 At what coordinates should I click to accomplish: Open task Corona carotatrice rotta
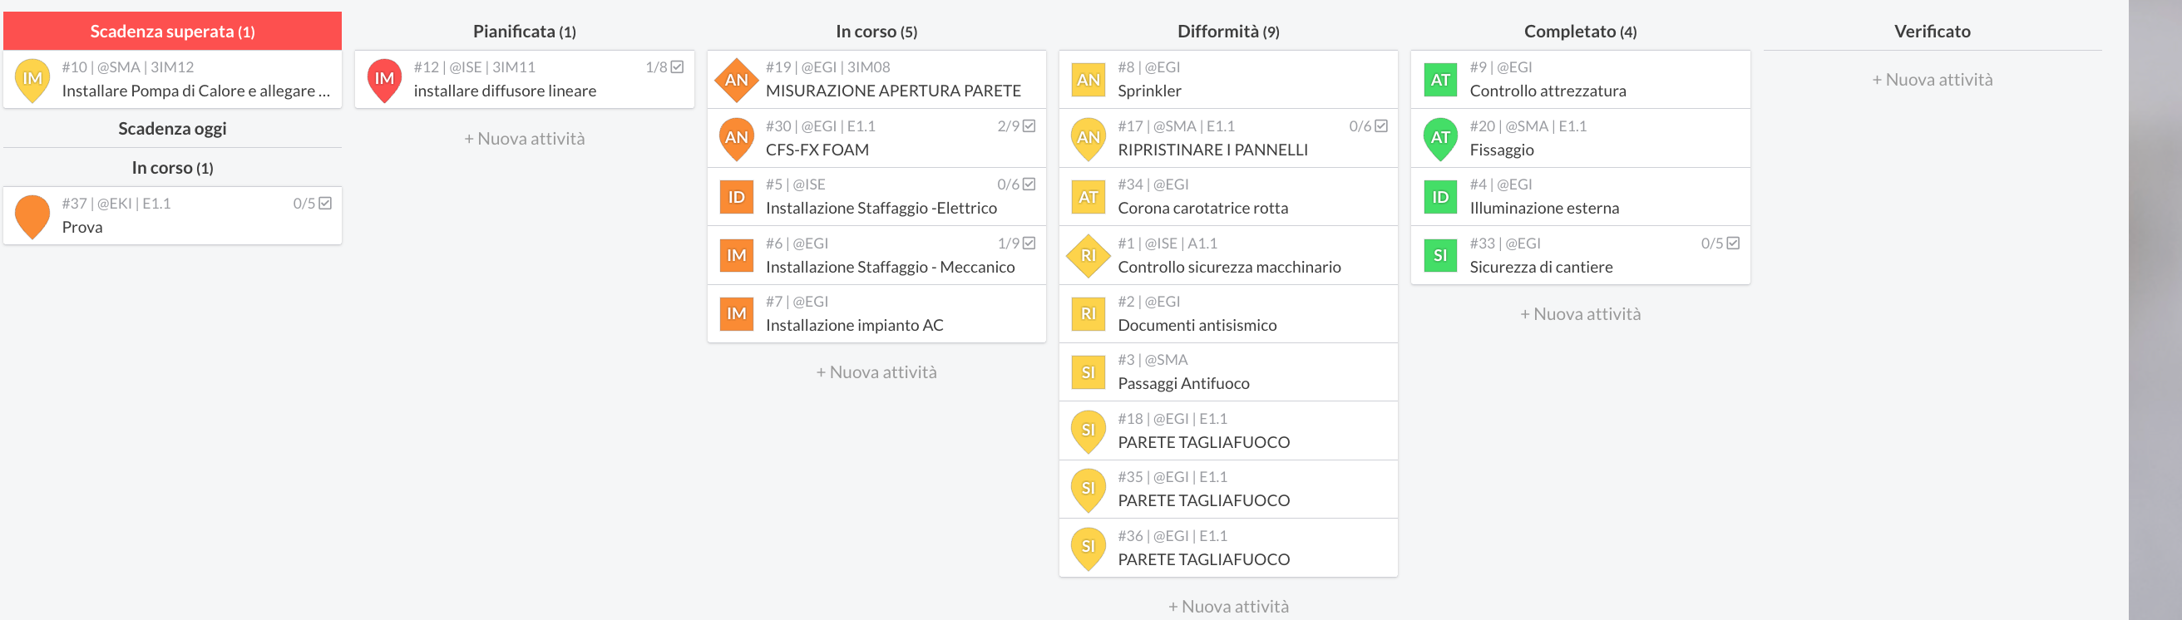(1228, 196)
